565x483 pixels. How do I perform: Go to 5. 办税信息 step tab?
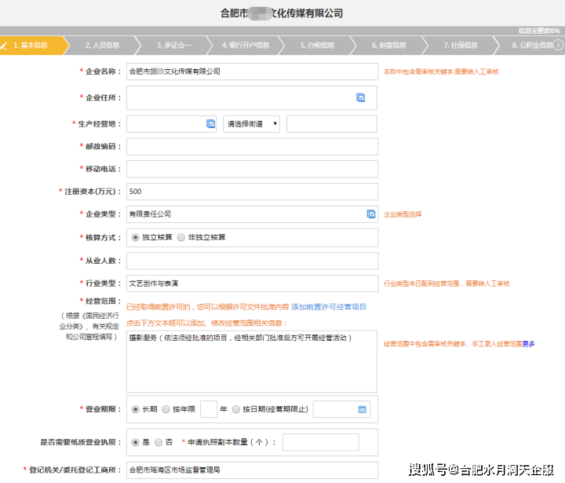[x=318, y=45]
